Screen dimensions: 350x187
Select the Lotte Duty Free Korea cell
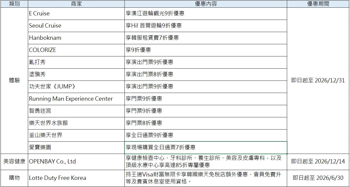76,178
